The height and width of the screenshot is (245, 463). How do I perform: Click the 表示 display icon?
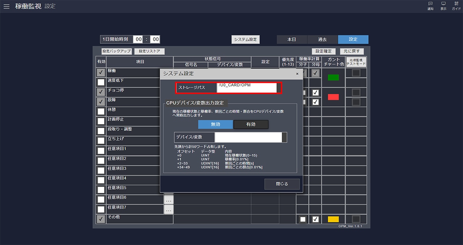(443, 6)
